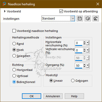This screenshot has height=102, width=102.
Task: Enable Voorbeeld naadloze herhaling checkbox
Action: click(x=14, y=31)
